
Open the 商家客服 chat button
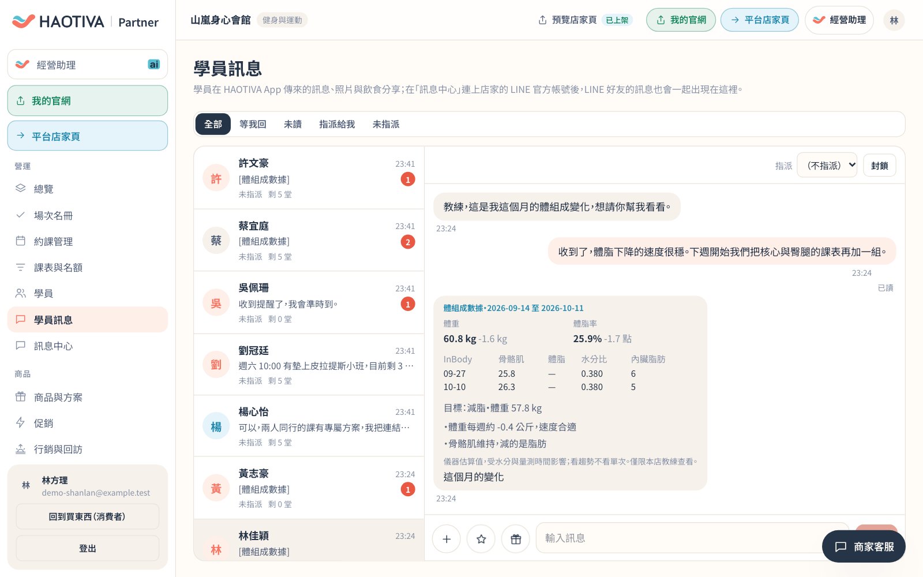(x=864, y=546)
